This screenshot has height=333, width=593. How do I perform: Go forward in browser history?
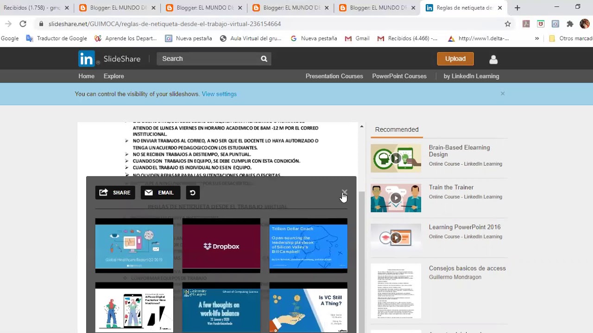pos(8,24)
